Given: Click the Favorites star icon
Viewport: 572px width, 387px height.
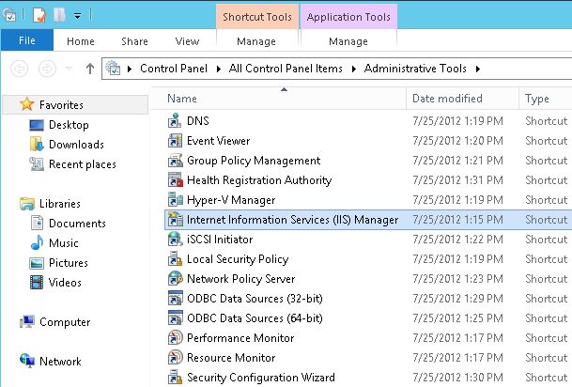Looking at the screenshot, I should coord(27,104).
